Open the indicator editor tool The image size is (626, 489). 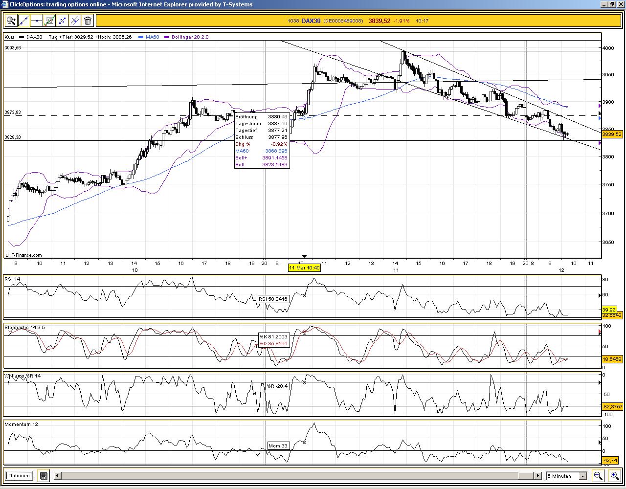(49, 21)
